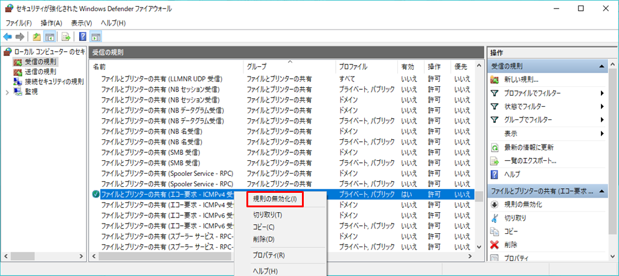
Task: Click the Export list toolbar icon
Action: (66, 37)
